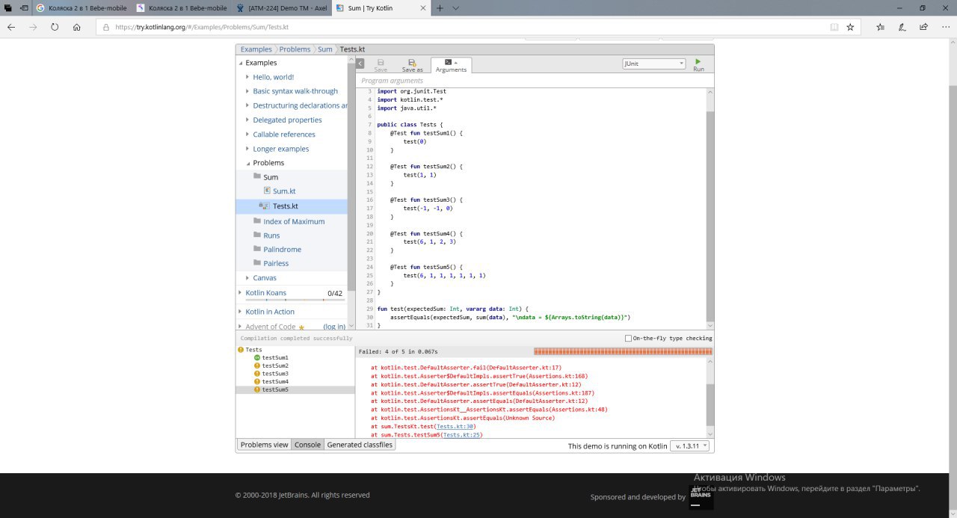Open the browser more options menu

click(x=944, y=27)
